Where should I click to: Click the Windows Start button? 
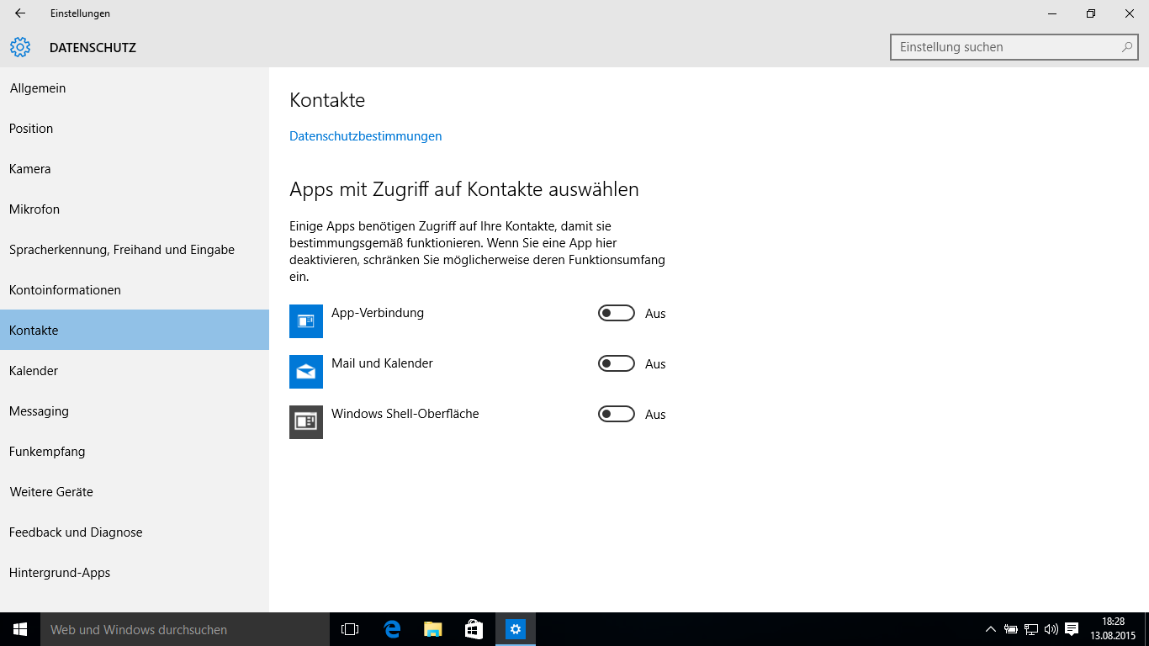[20, 629]
